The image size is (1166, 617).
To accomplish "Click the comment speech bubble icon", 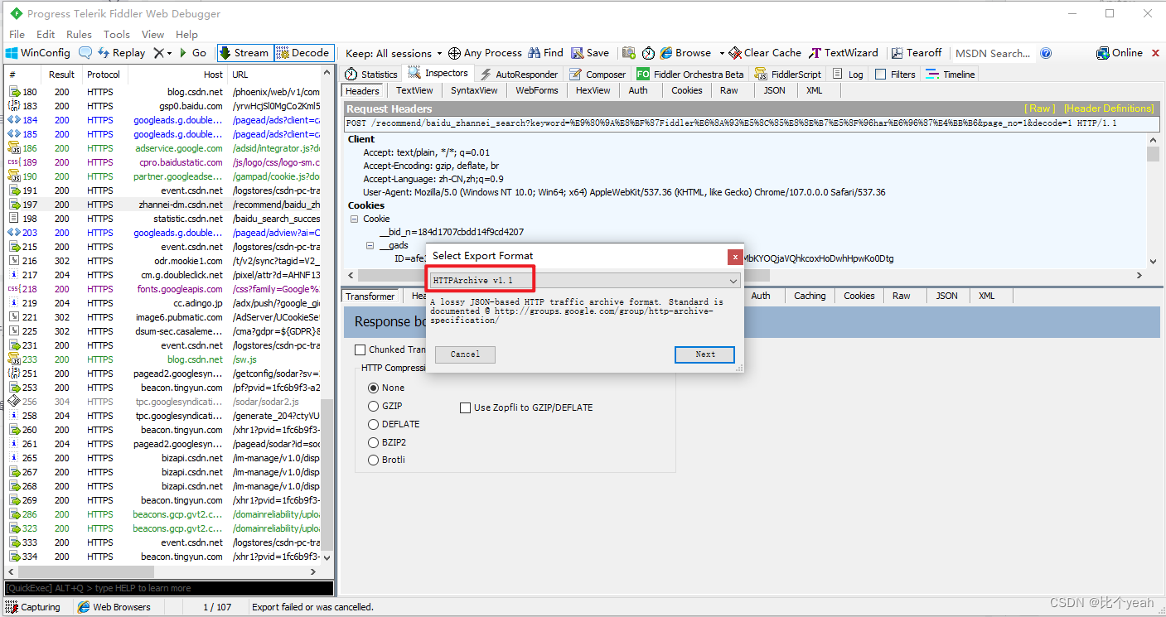I will [x=85, y=52].
